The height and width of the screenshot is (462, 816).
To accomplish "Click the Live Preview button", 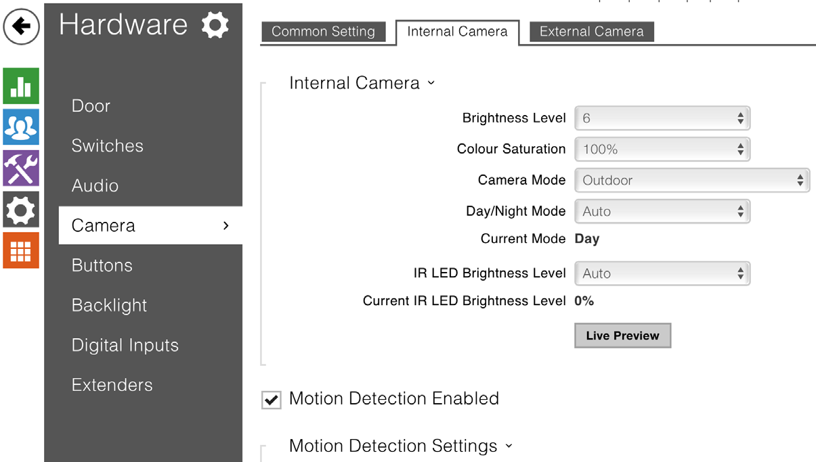I will click(x=622, y=336).
